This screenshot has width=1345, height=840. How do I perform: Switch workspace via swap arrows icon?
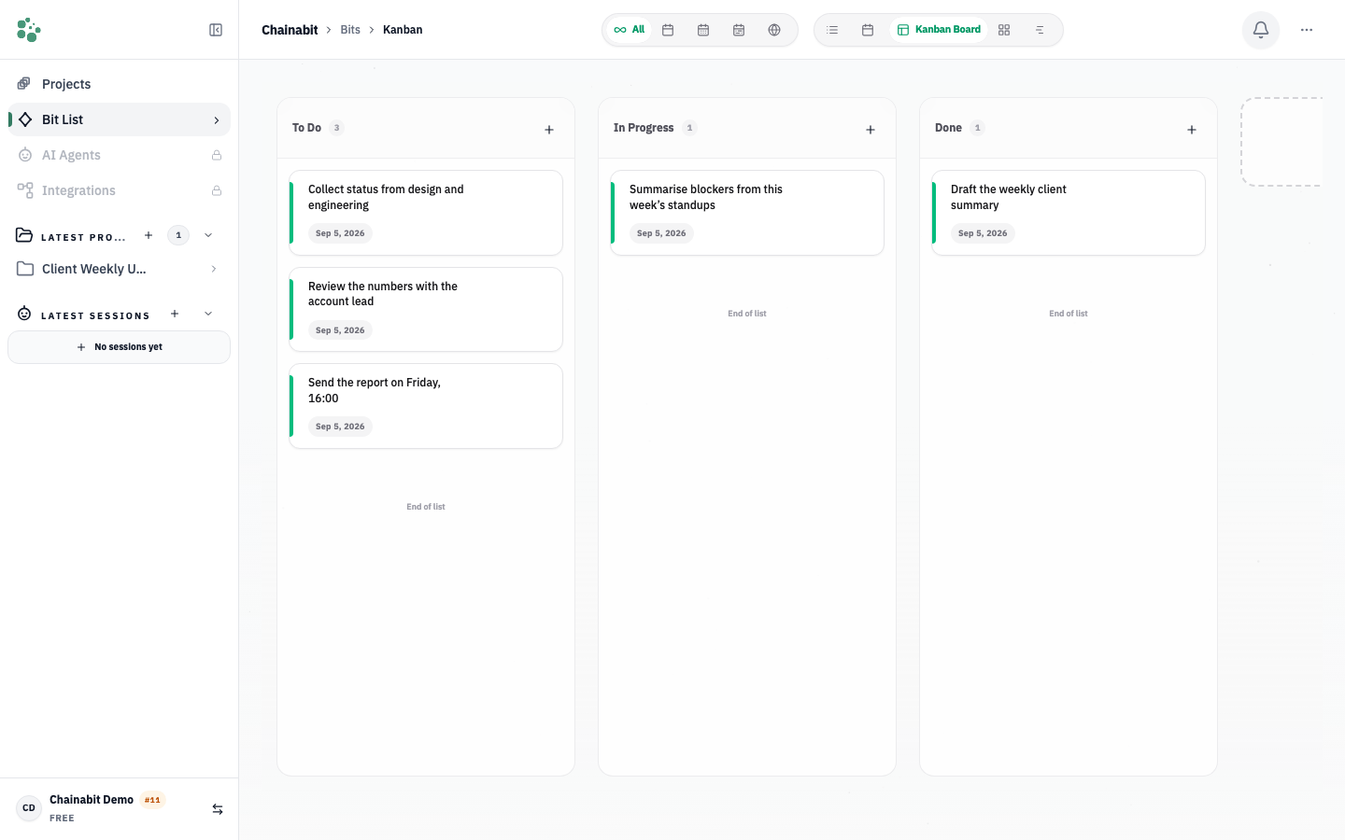pyautogui.click(x=218, y=809)
